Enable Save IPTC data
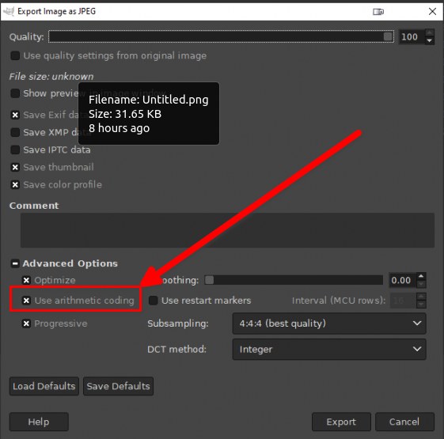The image size is (444, 439). (15, 149)
